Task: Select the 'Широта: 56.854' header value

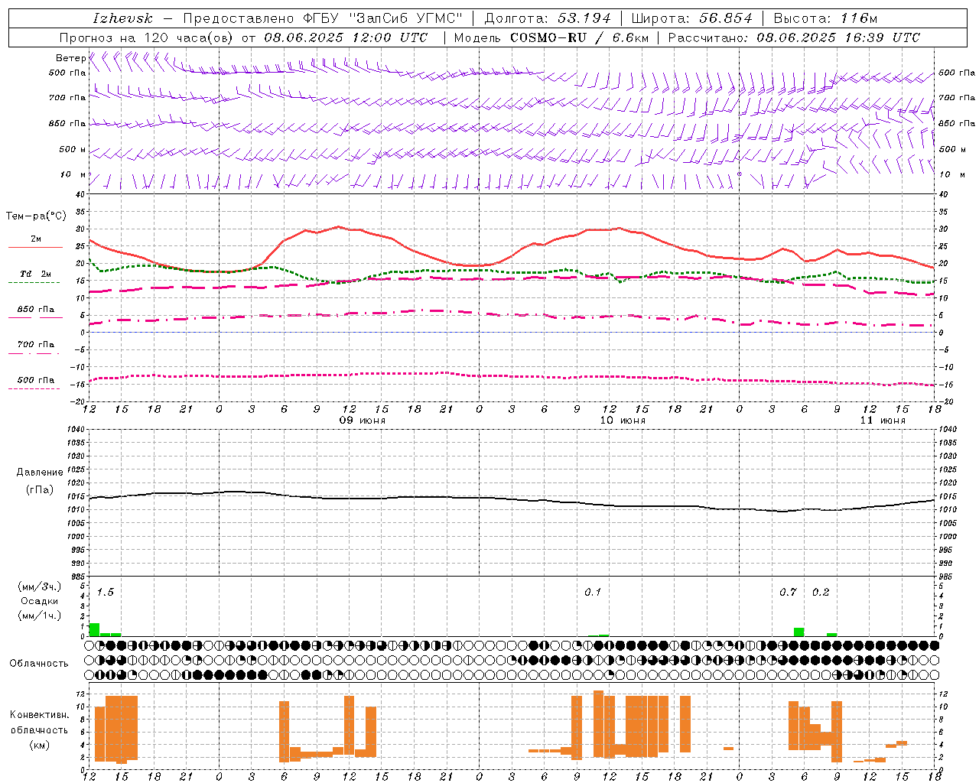Action: click(x=691, y=18)
